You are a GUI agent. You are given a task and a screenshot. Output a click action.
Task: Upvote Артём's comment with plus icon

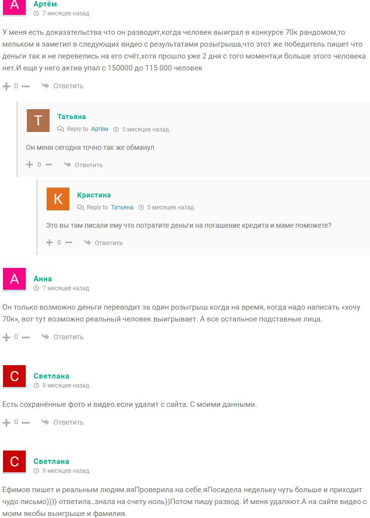[6, 86]
